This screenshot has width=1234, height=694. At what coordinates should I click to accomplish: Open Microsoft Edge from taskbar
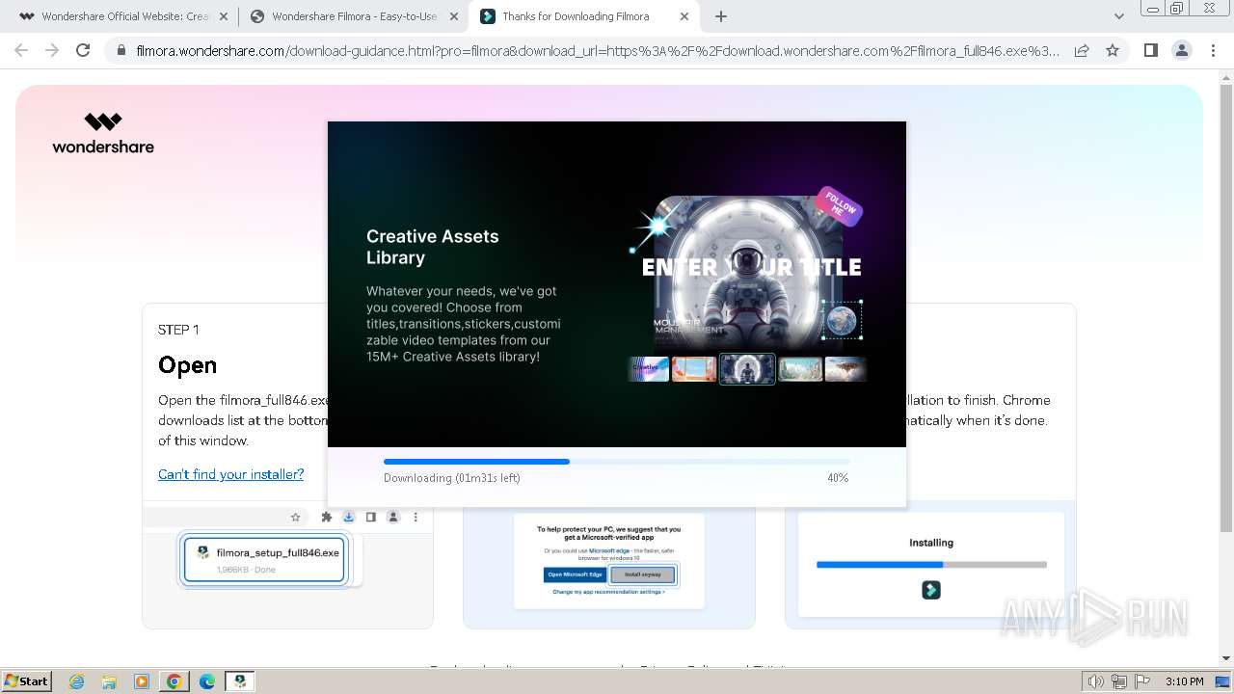(x=207, y=681)
